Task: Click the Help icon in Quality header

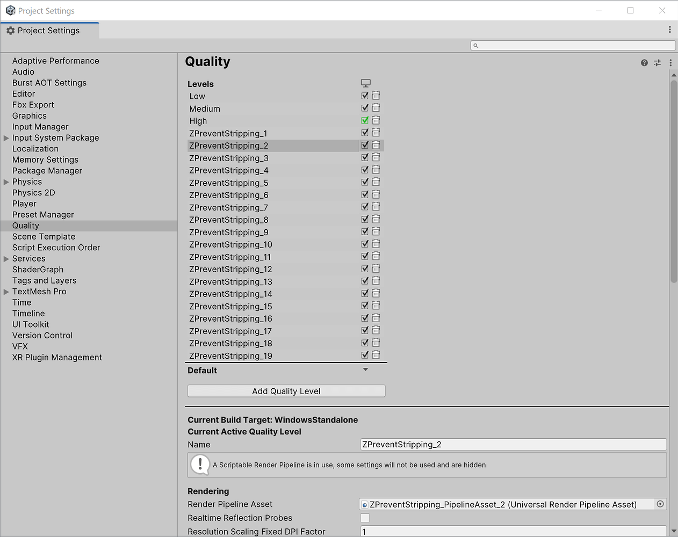Action: [644, 63]
